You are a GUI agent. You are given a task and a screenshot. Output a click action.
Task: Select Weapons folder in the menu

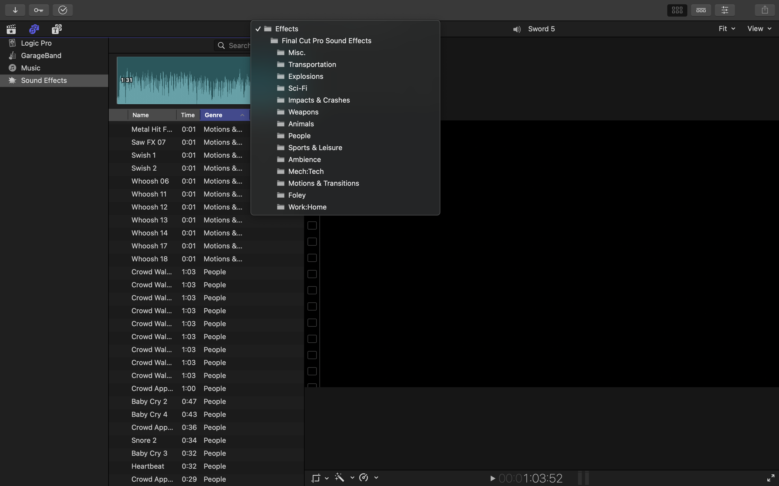(303, 112)
